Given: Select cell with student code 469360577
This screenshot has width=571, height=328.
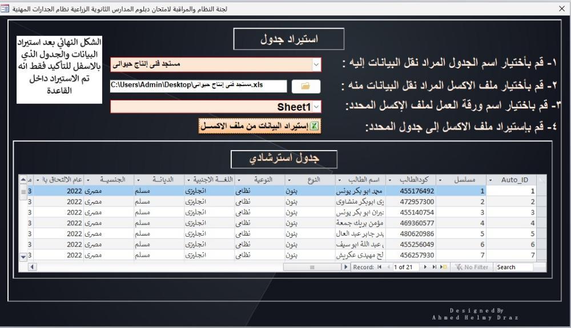Looking at the screenshot, I should coord(411,223).
